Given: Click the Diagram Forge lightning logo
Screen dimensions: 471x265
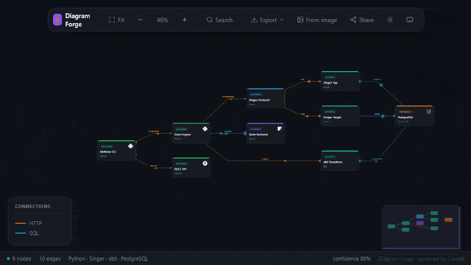Looking at the screenshot, I should (x=57, y=20).
